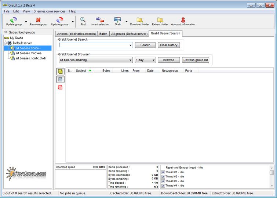277x198 pixels.
Task: Select alt.binaries.ebooks group
Action: (28, 48)
